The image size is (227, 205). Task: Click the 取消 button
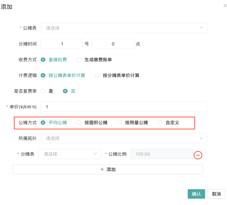[x=216, y=194]
